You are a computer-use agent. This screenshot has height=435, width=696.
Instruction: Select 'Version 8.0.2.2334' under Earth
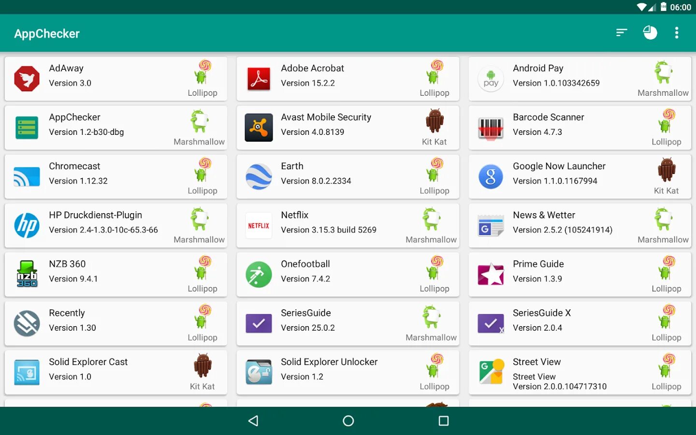(316, 181)
